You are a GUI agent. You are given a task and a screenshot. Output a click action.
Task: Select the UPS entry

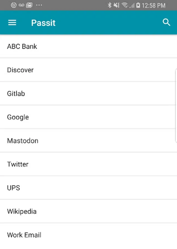click(14, 188)
